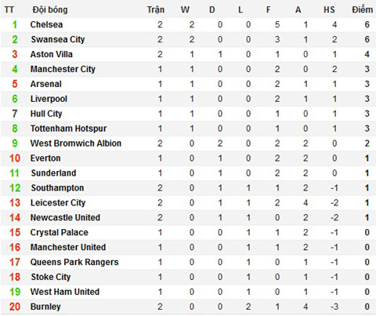
Task: Select Arsenal team name
Action: pos(46,84)
